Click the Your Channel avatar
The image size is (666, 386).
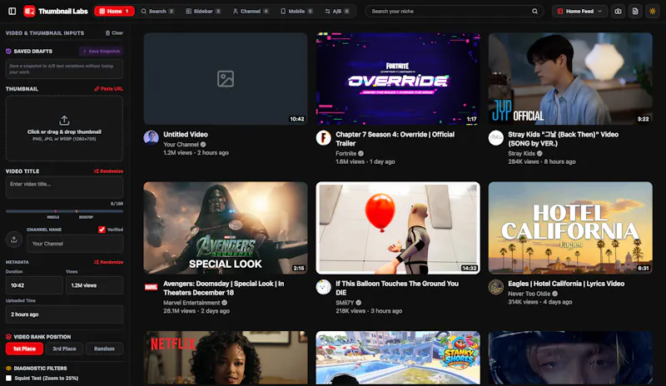(151, 137)
